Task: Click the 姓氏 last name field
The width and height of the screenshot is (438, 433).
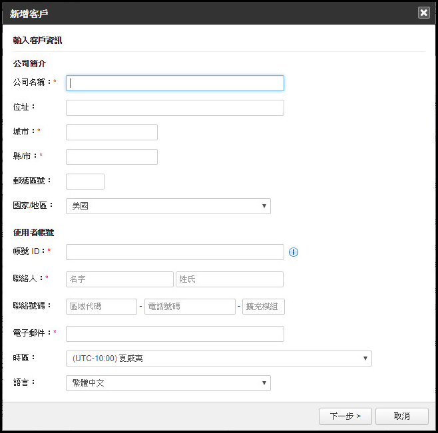Action: coord(230,279)
